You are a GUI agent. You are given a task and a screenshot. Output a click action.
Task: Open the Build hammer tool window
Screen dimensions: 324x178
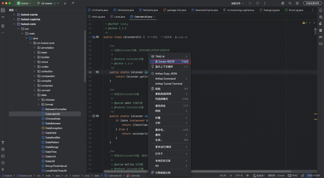3,142
